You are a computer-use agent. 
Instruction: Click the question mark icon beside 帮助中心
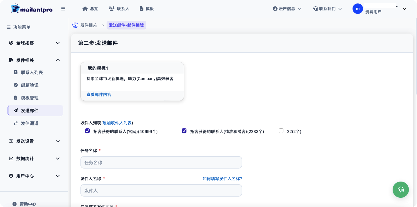pyautogui.click(x=15, y=204)
